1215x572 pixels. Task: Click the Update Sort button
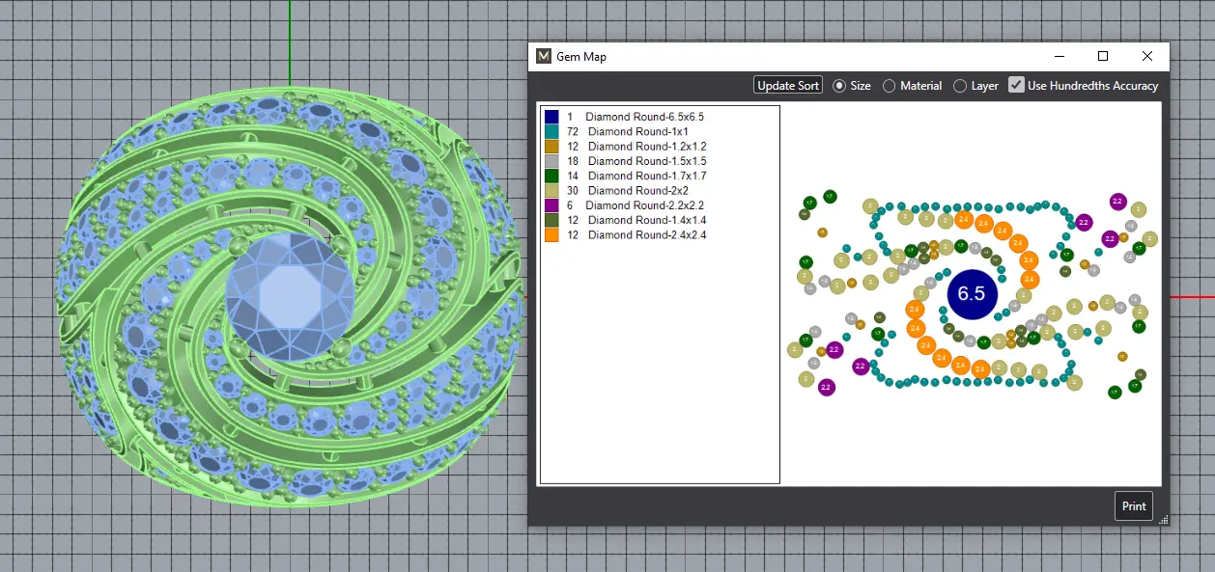click(788, 86)
